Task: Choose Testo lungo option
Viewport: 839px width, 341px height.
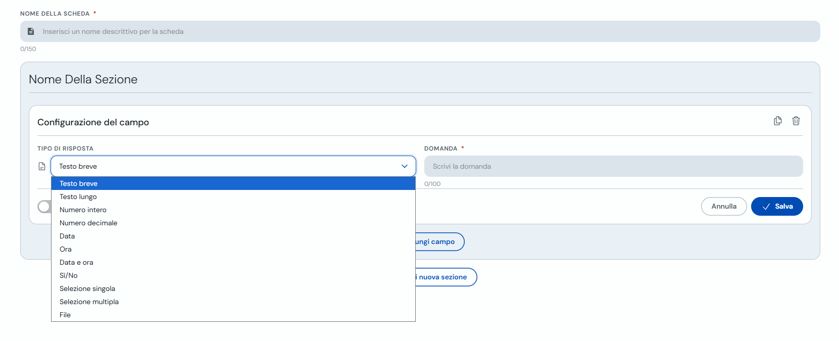Action: [233, 197]
